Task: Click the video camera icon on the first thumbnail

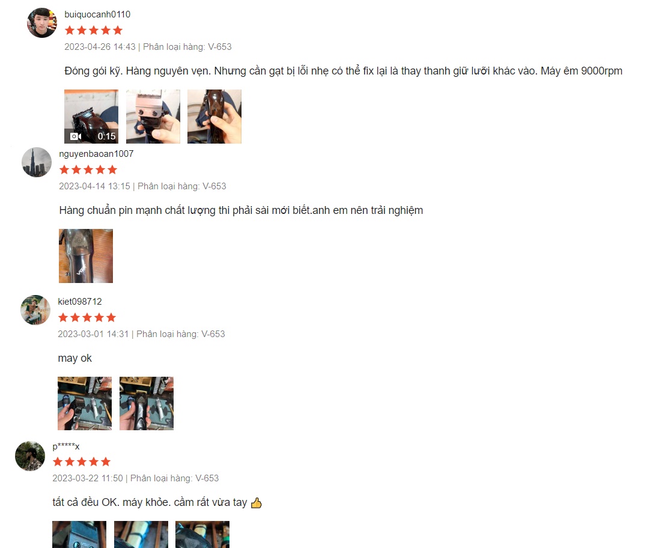Action: pyautogui.click(x=76, y=136)
